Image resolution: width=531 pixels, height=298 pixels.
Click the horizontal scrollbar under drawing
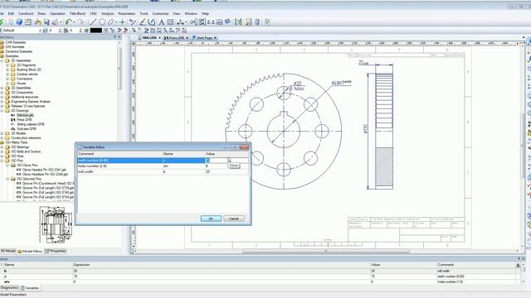coord(326,251)
